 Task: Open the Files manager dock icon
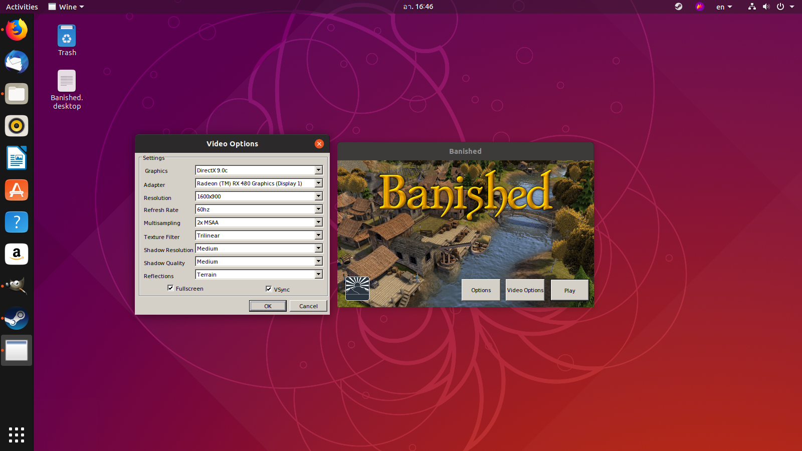pos(17,94)
